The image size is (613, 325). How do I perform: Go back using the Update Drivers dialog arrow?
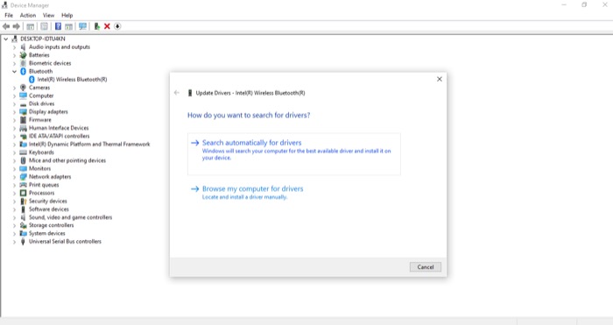pos(177,93)
